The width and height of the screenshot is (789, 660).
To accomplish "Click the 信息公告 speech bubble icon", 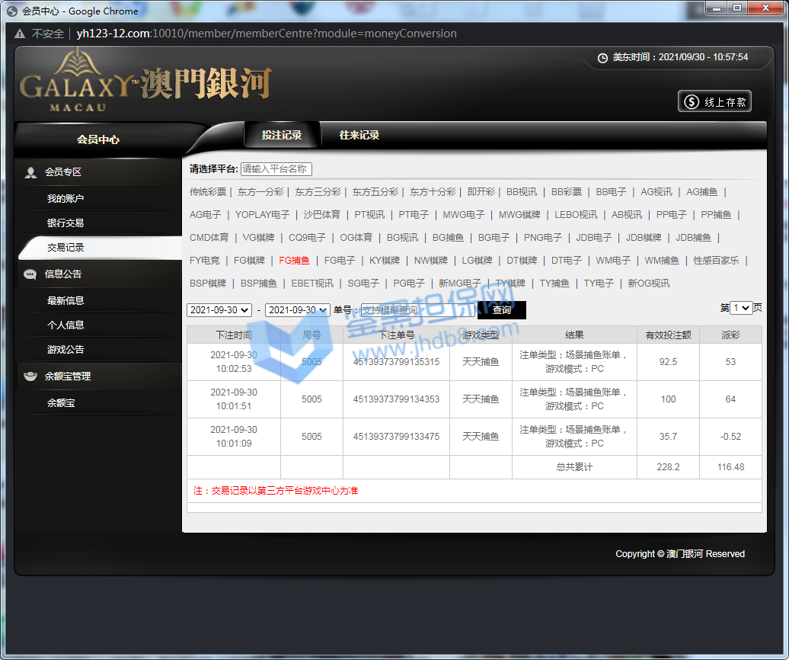I will coord(30,274).
